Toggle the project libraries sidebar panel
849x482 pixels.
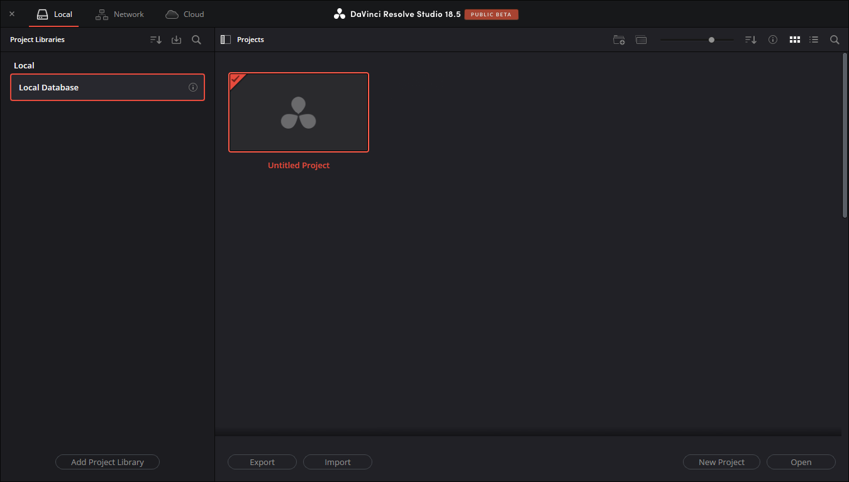tap(226, 40)
